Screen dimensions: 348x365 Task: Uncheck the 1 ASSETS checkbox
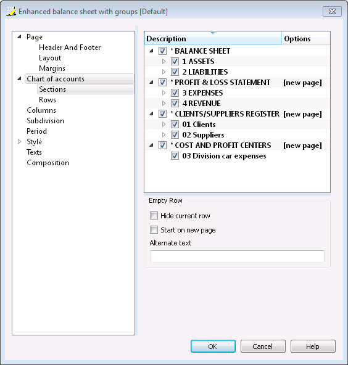tap(175, 62)
